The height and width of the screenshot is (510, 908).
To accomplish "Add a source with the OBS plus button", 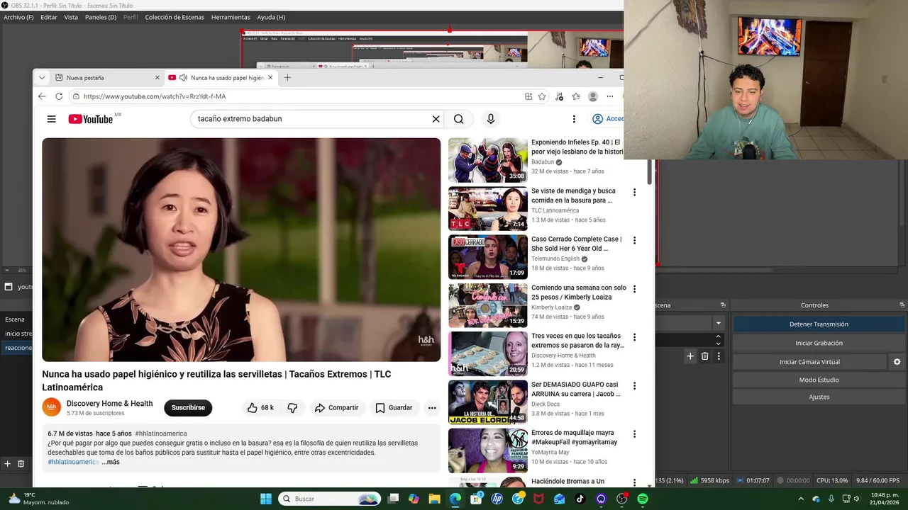I will tap(690, 356).
